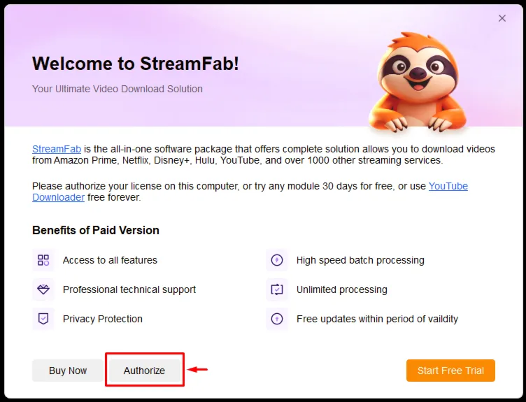Click the Welcome to StreamFab heading

click(136, 64)
